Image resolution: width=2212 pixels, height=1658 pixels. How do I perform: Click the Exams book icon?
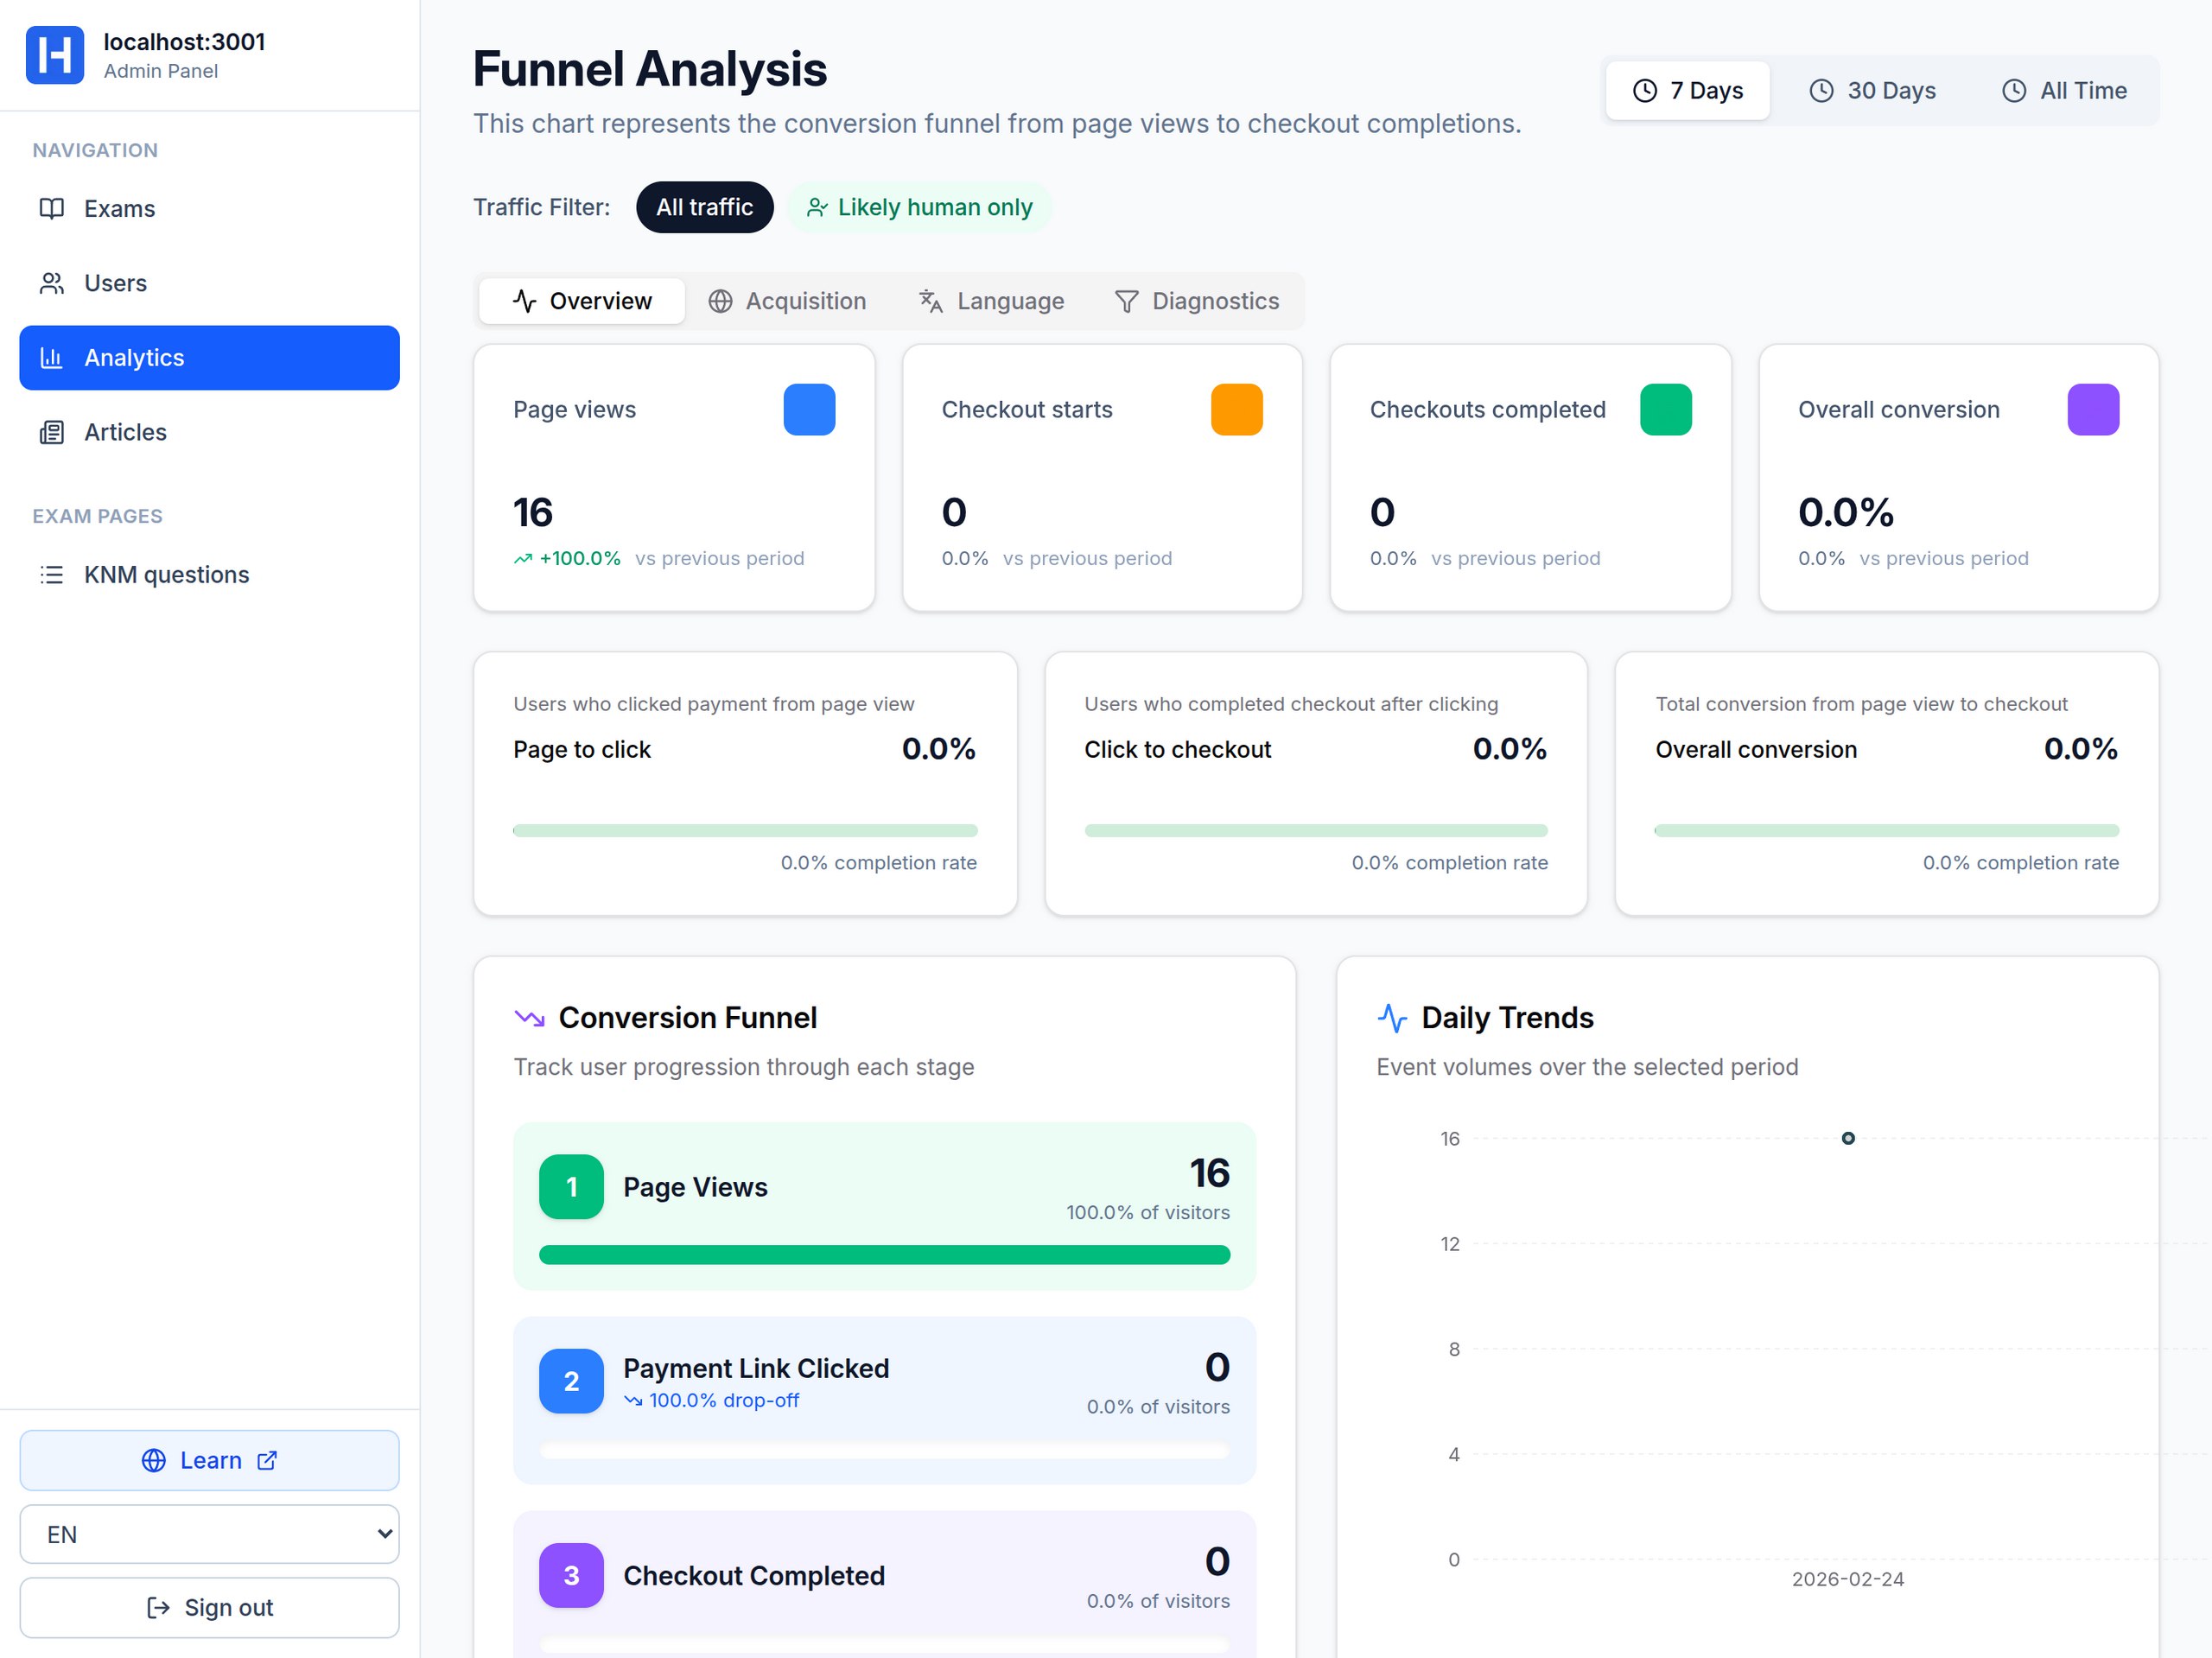coord(51,208)
